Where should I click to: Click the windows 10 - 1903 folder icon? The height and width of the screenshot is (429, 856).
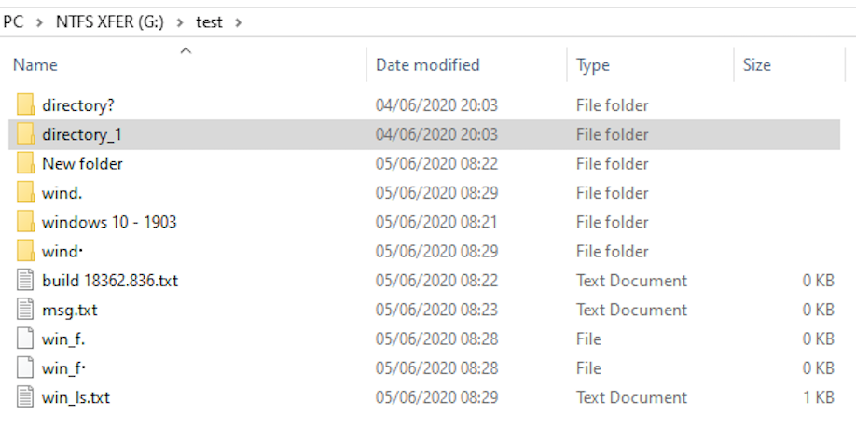[25, 222]
